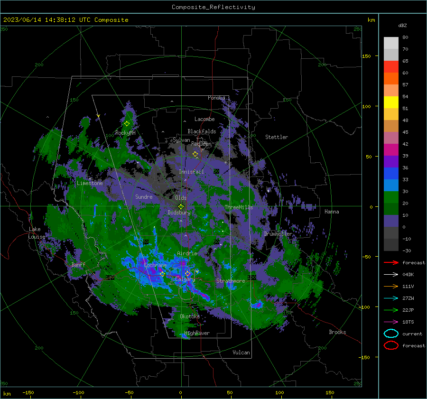Click the Innisfail label on the map
Viewport: 427px width, 399px height.
[191, 172]
